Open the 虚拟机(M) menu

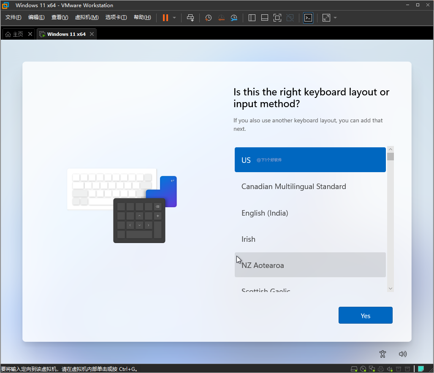point(87,17)
